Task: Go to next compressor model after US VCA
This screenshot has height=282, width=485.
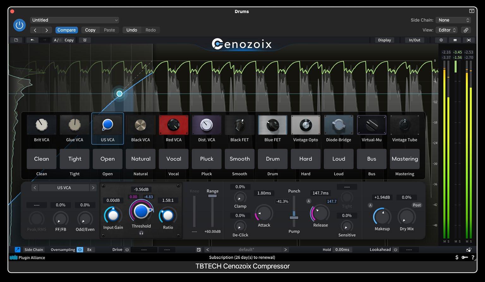Action: (x=93, y=188)
